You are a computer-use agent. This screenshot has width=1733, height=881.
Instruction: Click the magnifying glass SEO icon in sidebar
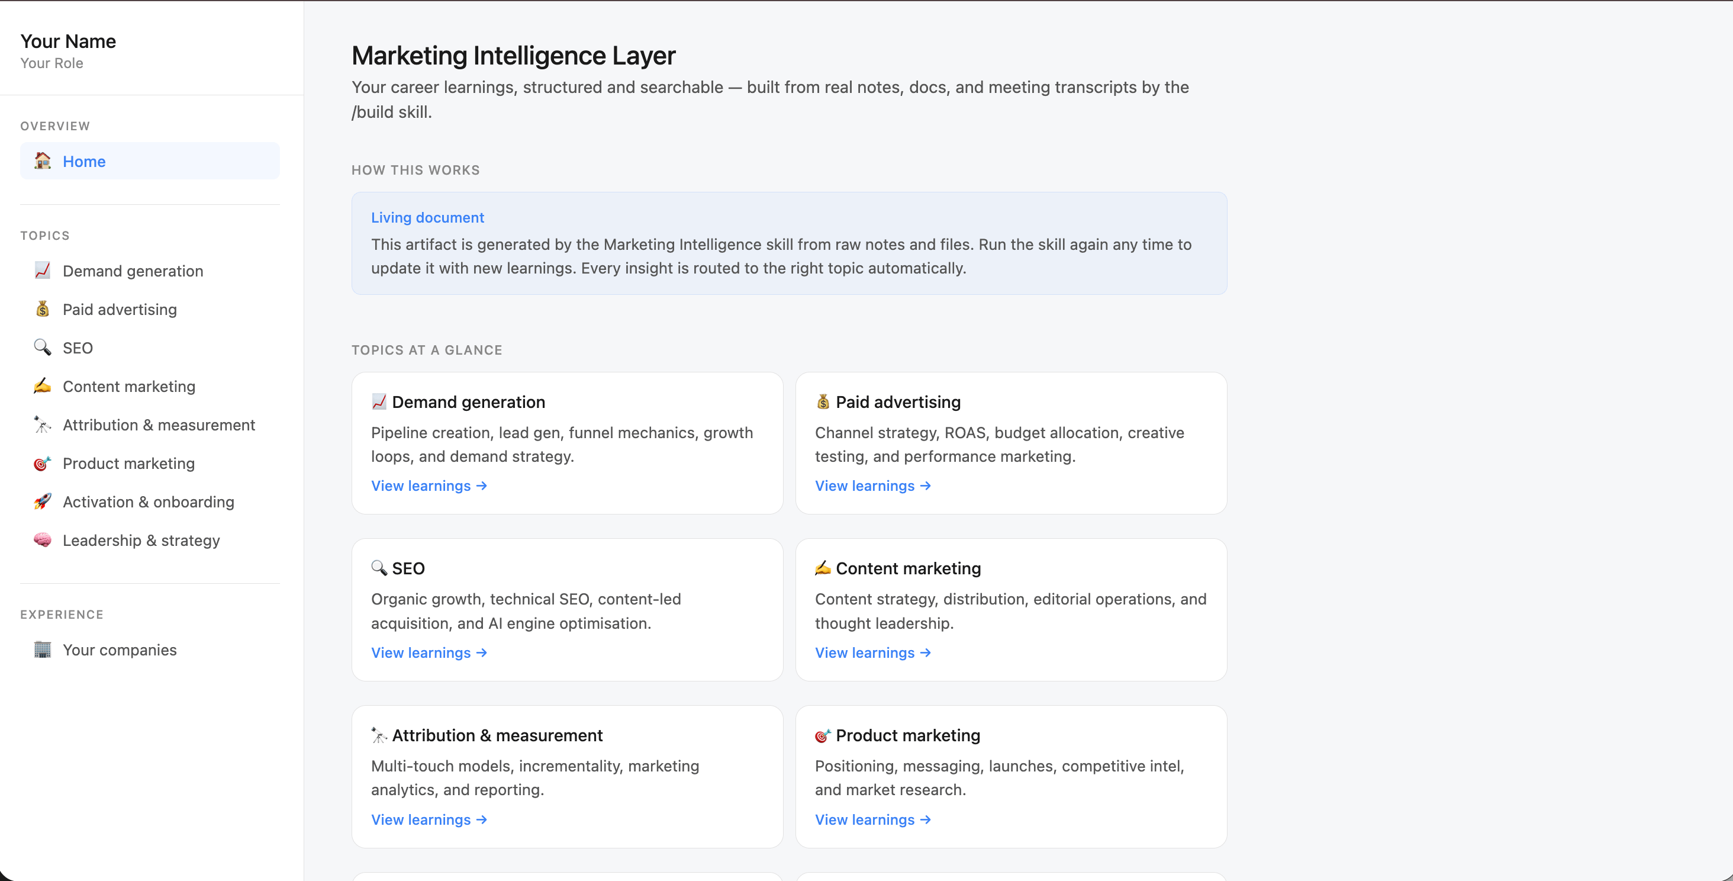pyautogui.click(x=43, y=348)
